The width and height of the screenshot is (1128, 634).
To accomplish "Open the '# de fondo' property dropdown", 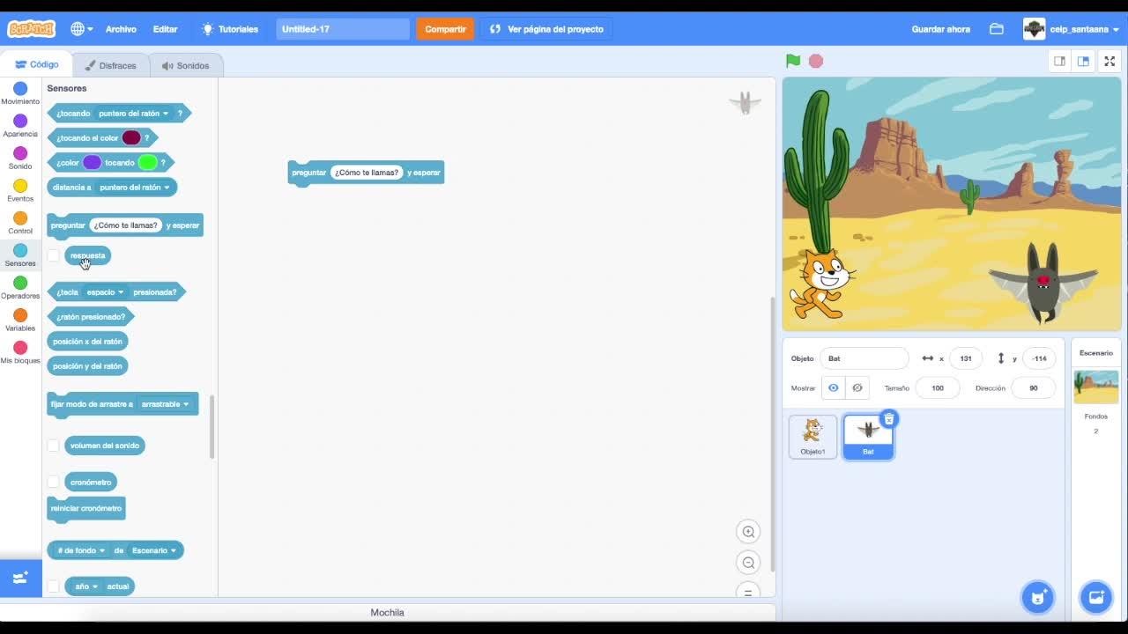I will [x=81, y=550].
